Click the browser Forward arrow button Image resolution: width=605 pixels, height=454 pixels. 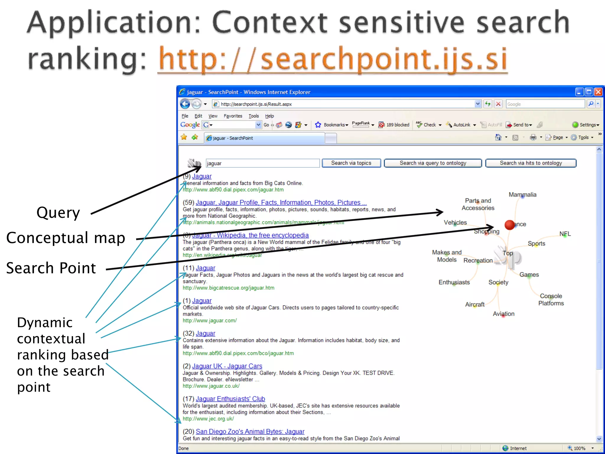(x=196, y=104)
